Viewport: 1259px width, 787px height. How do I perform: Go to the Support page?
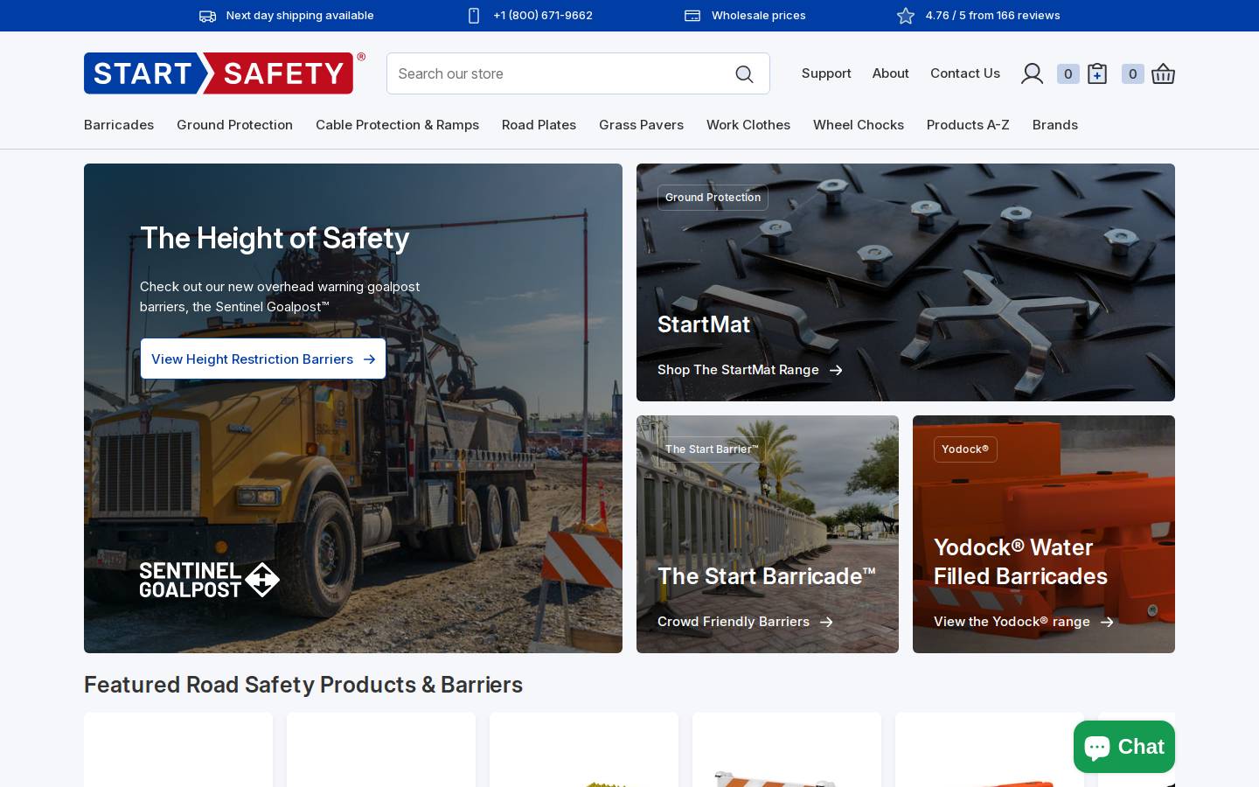(826, 73)
